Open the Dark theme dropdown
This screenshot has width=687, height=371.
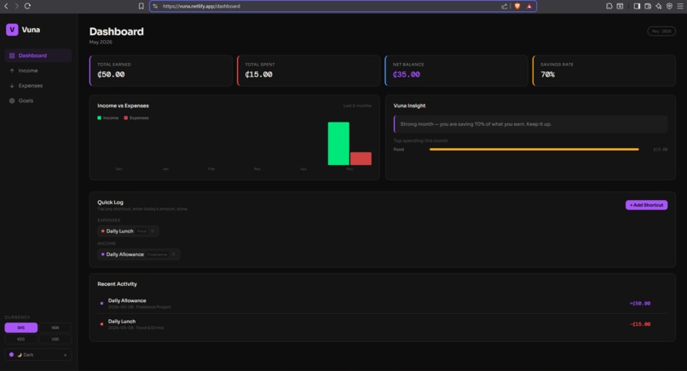click(x=38, y=355)
